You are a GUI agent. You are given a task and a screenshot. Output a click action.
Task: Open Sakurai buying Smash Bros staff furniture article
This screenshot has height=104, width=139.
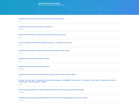[x=51, y=90]
